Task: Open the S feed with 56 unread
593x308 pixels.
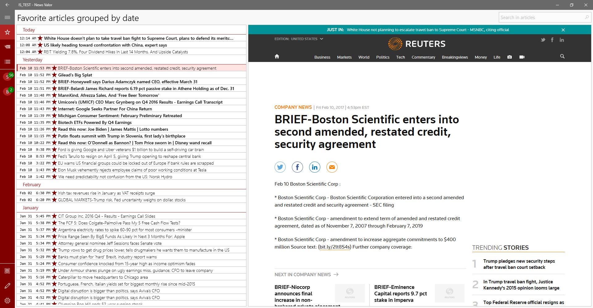Action: click(7, 77)
